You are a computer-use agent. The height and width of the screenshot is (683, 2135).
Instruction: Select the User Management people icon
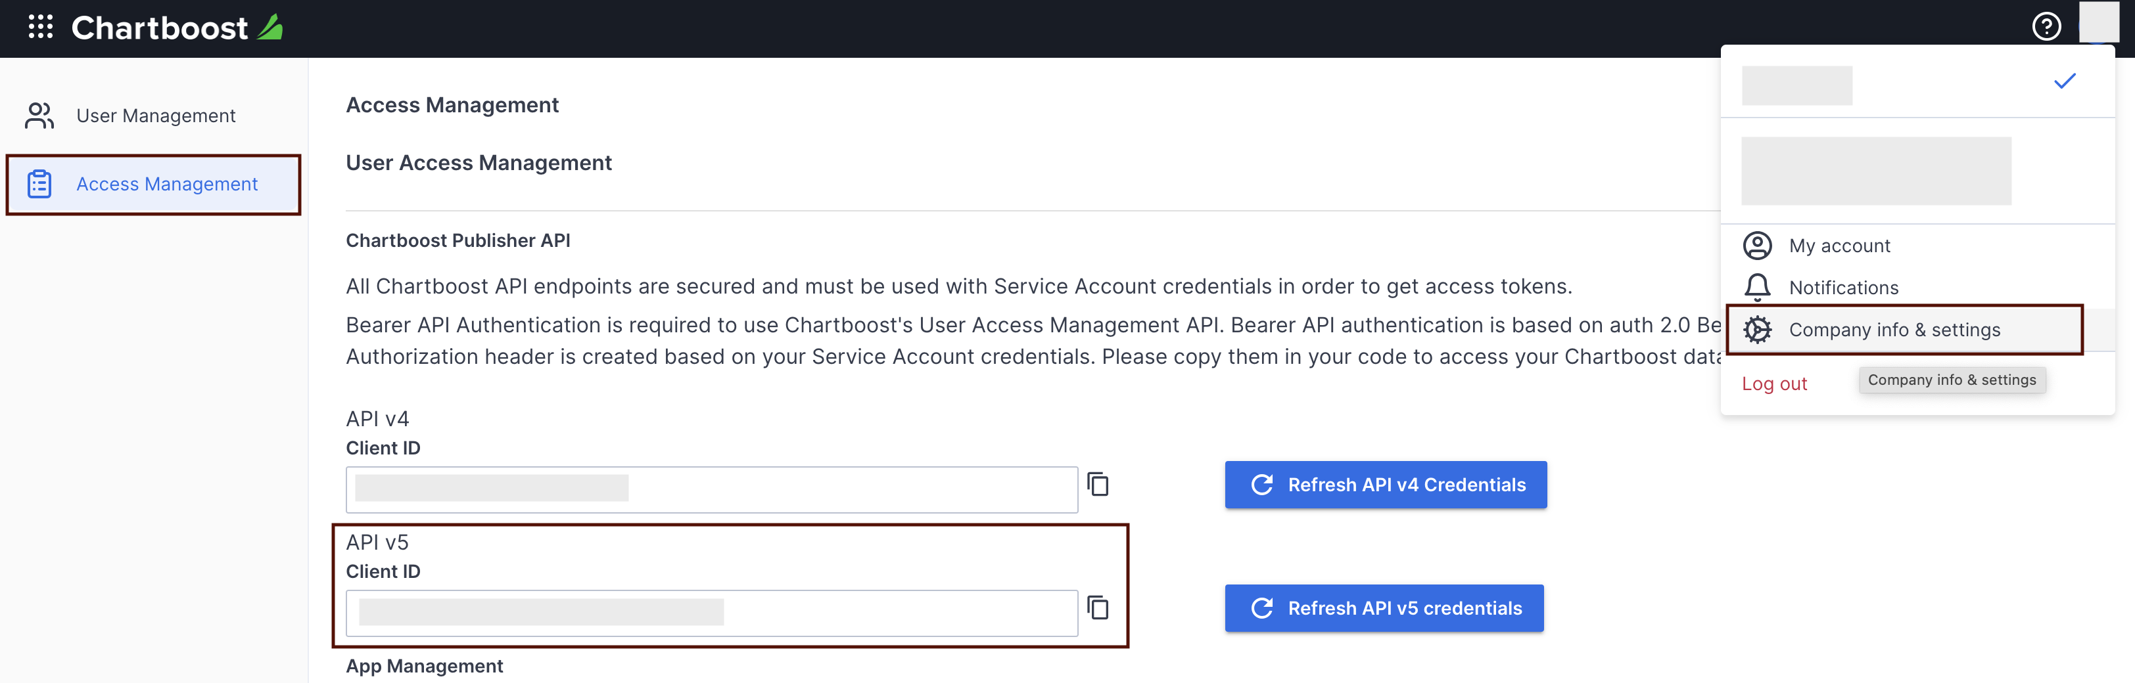pyautogui.click(x=38, y=115)
